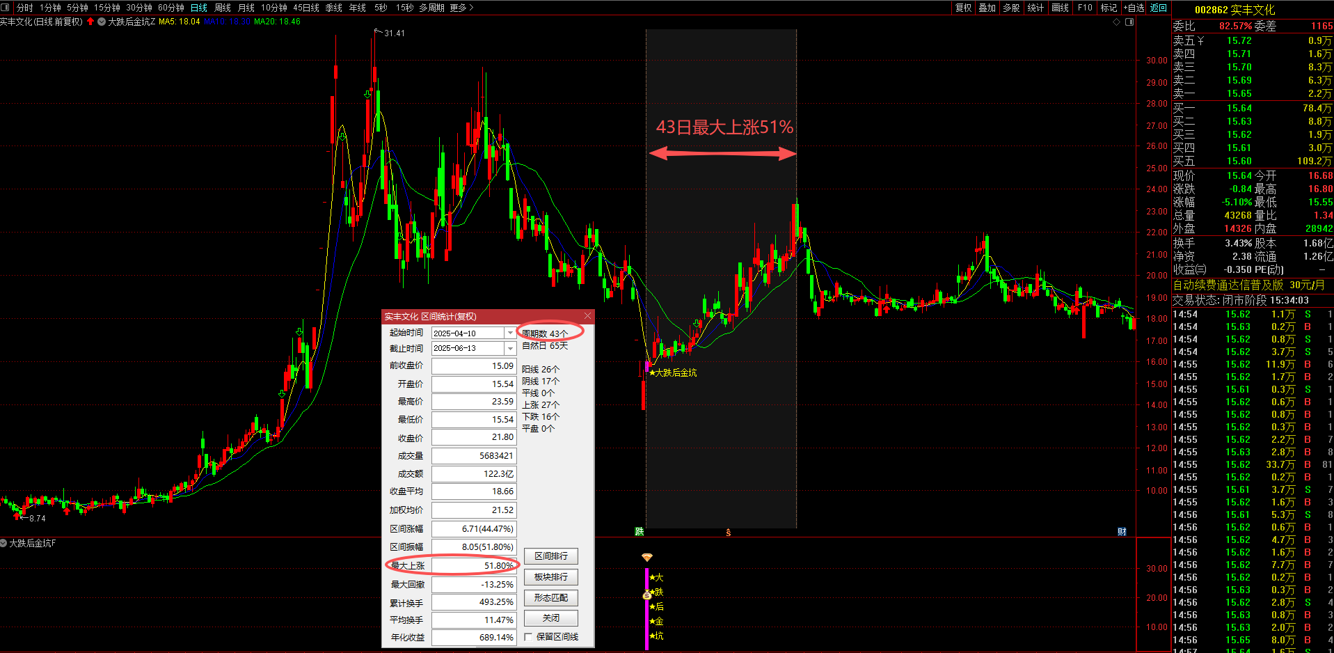The image size is (1334, 653).
Task: Enable the 保留区间线 checkbox
Action: (x=528, y=637)
